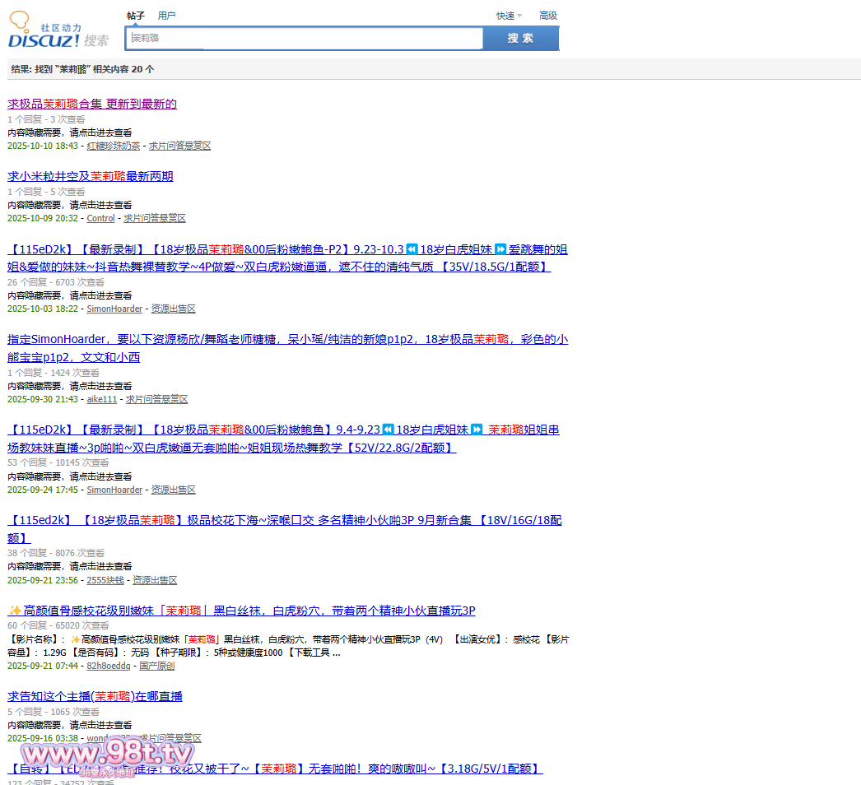The image size is (861, 785).
Task: Open SimonHoarder link on 2025-10-03 post
Action: (114, 309)
